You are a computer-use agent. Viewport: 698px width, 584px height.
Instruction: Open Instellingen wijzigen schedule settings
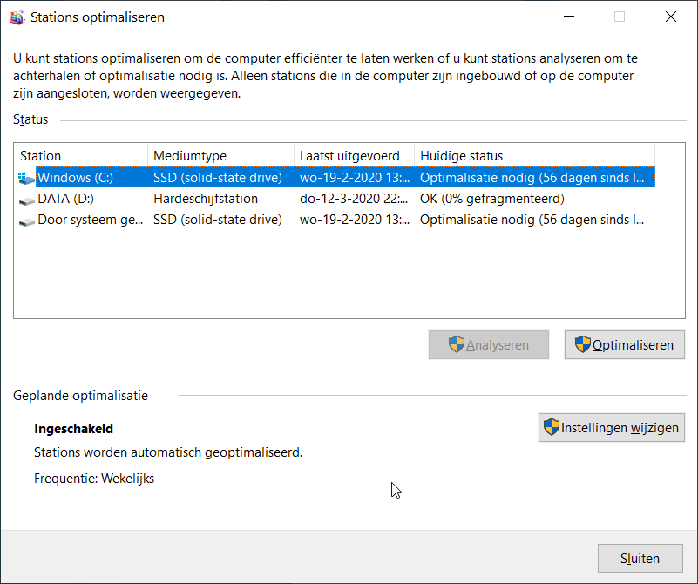[x=612, y=427]
